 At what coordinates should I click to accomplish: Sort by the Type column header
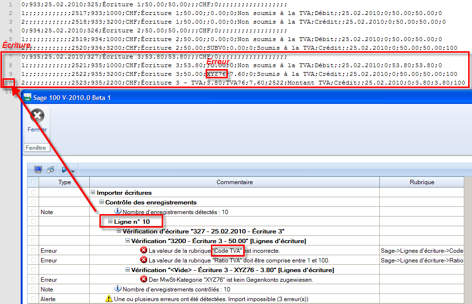point(64,182)
